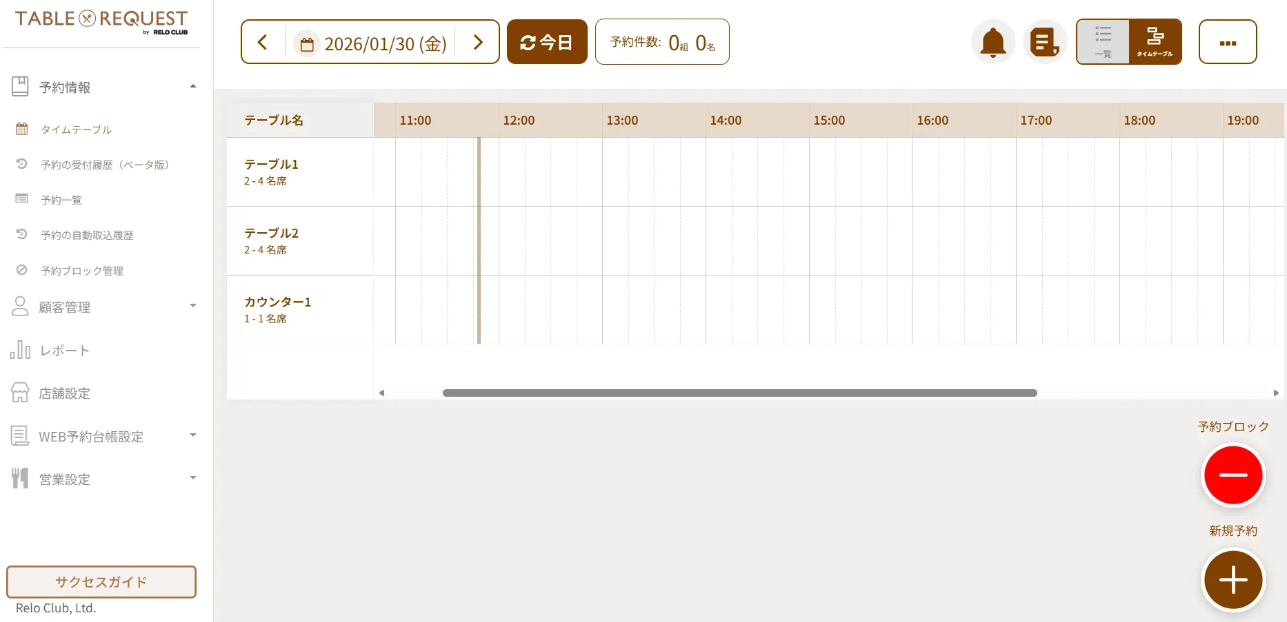
Task: Open the notification bell icon
Action: [x=992, y=43]
